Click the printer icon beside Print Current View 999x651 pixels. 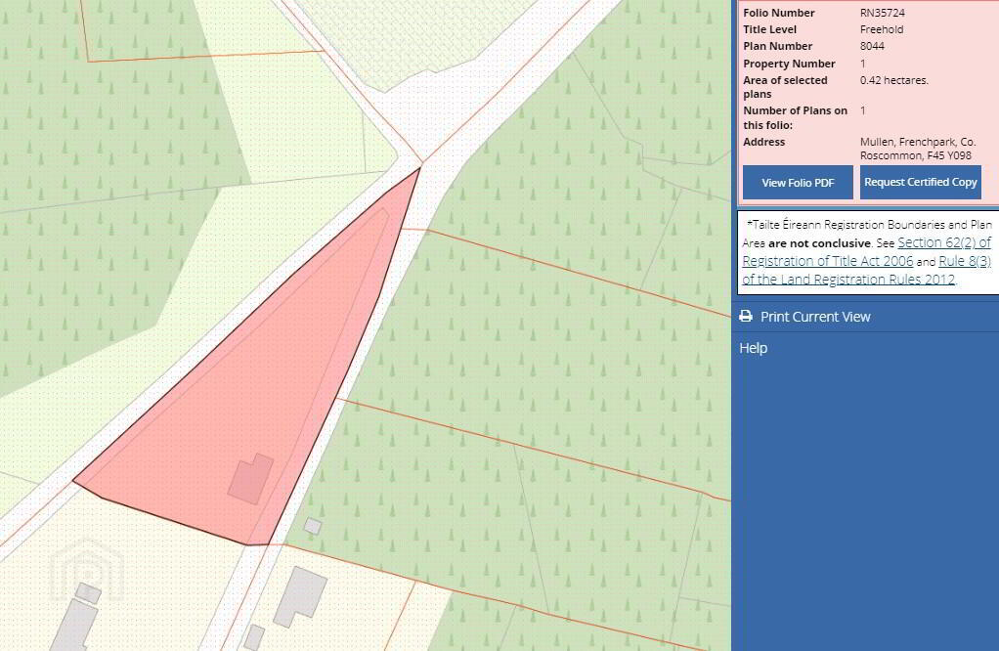point(746,317)
